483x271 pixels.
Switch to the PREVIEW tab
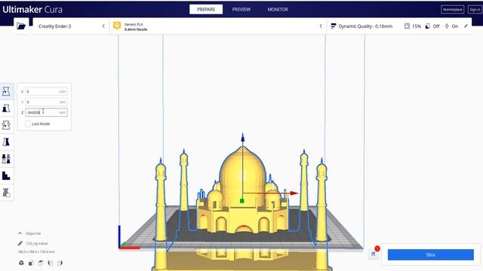click(241, 10)
